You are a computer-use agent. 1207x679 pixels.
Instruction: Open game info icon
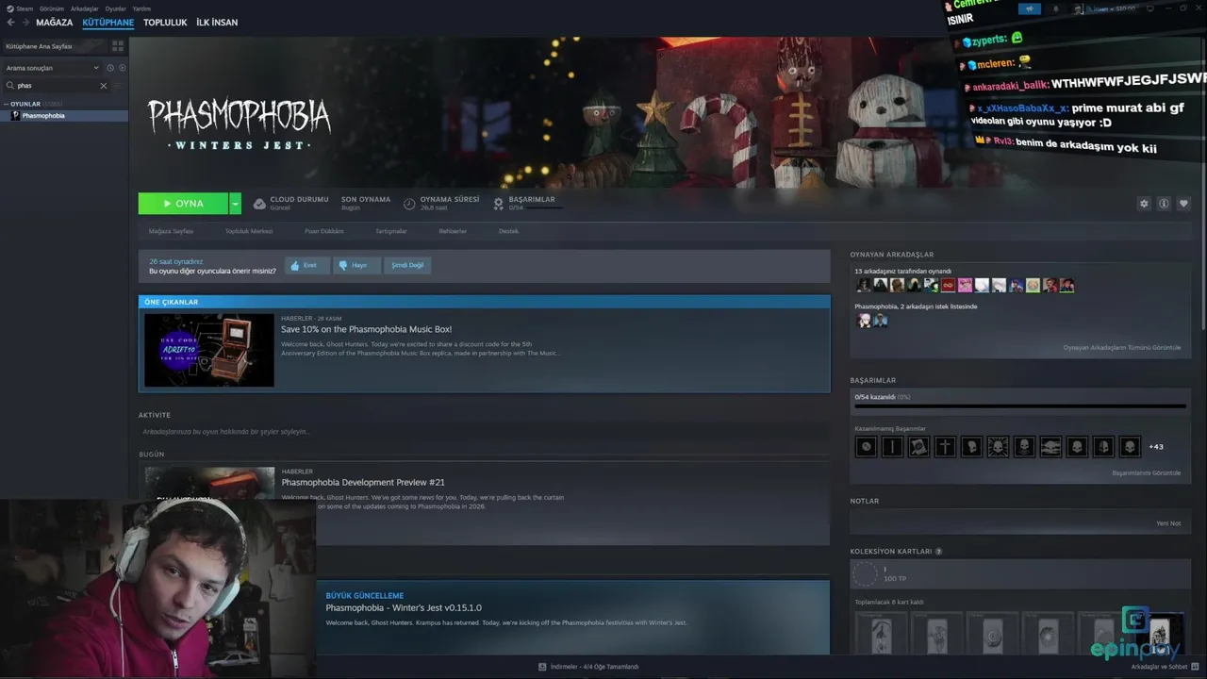tap(1164, 204)
